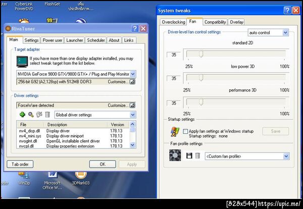
Task: Open the Microsoft Office Word desktop icon
Action: tap(52, 181)
